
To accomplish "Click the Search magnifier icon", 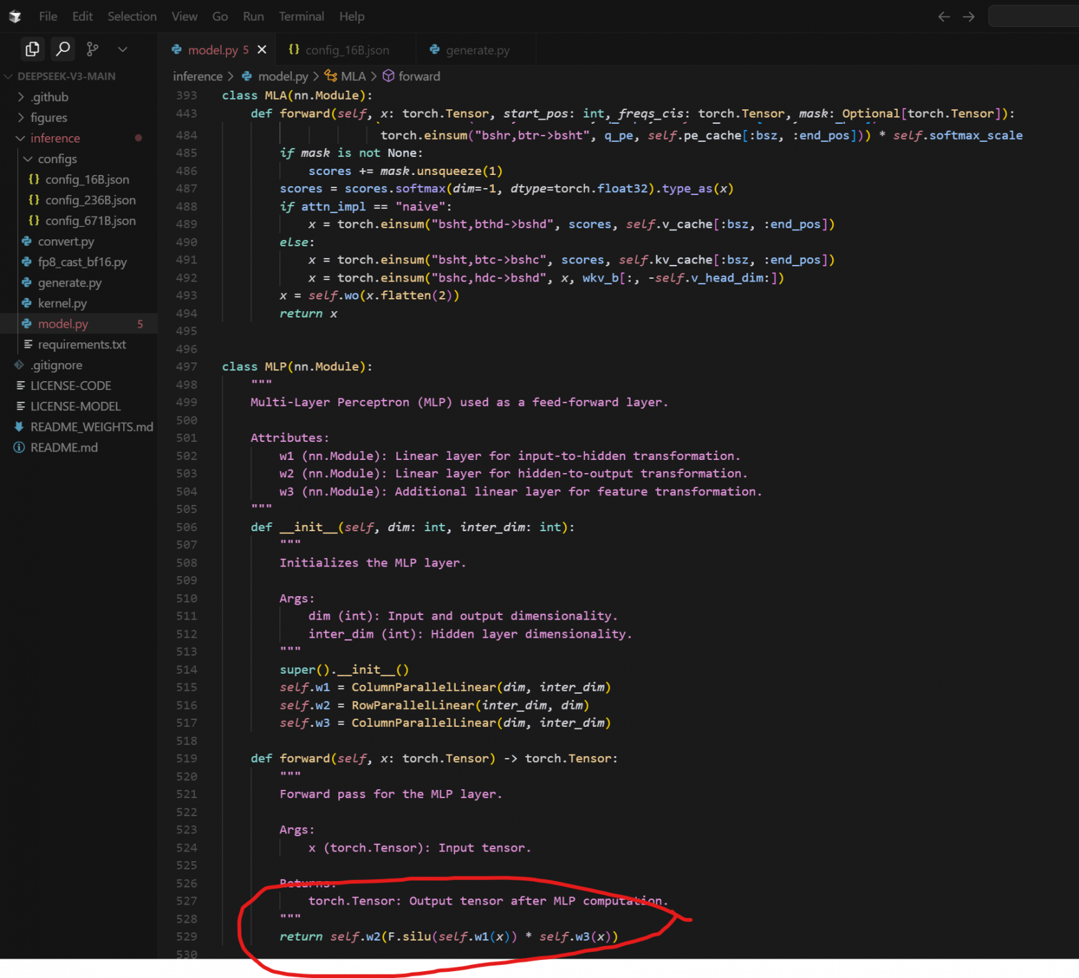I will (x=63, y=49).
